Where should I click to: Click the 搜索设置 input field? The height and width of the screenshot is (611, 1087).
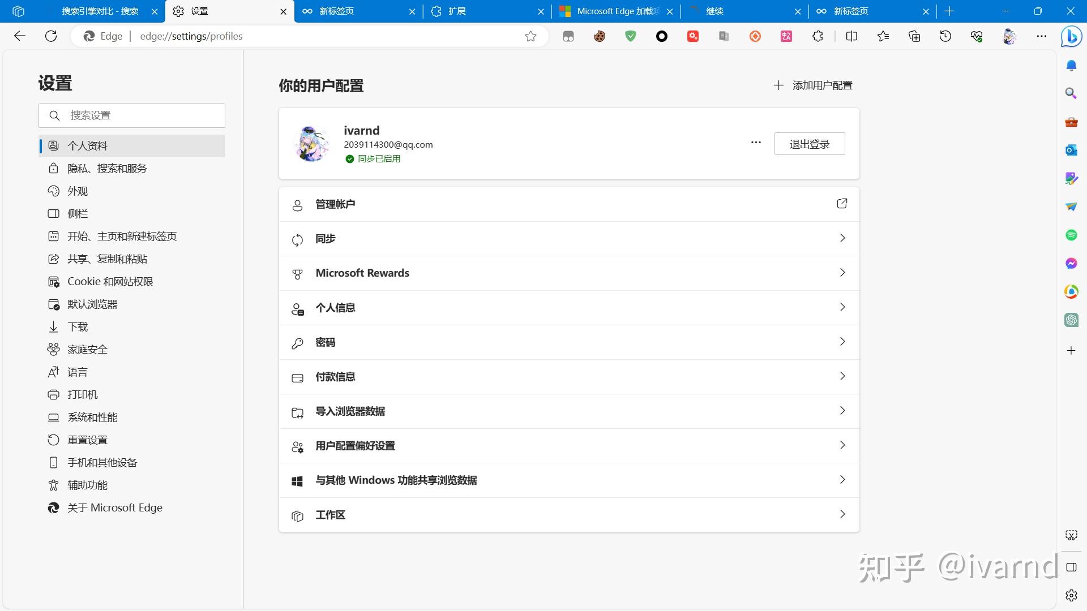[132, 115]
